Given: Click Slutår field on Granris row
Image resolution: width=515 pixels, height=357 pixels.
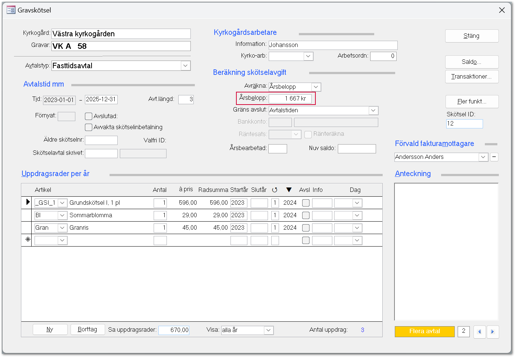Looking at the screenshot, I should [259, 228].
